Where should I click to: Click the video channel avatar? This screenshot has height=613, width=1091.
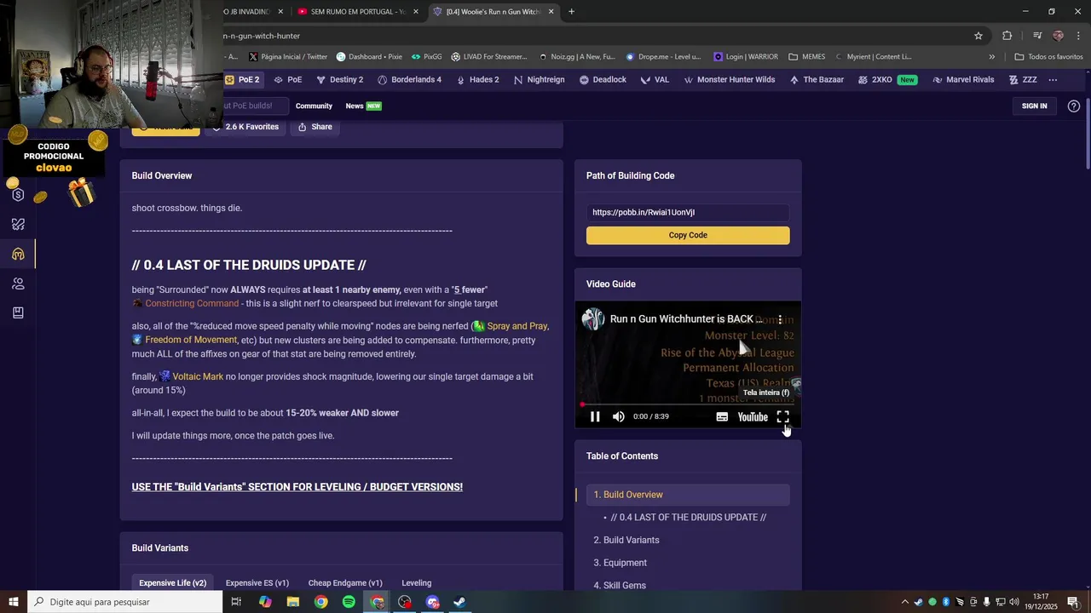coord(593,319)
